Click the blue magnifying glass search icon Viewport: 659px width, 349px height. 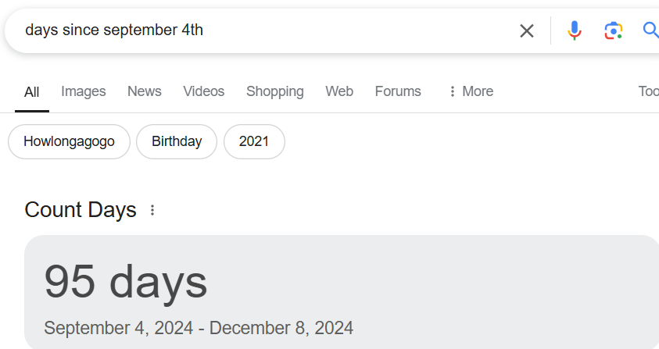coord(650,30)
